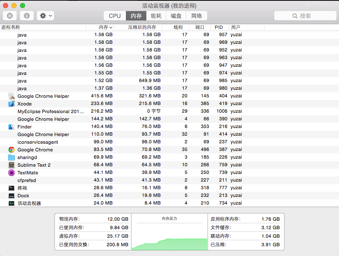339x256 pixels.
Task: Click the 415.6 MB memory value
Action: click(x=102, y=96)
